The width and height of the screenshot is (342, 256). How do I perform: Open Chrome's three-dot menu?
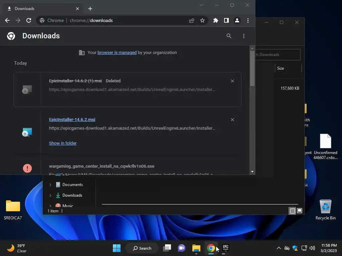pyautogui.click(x=248, y=20)
